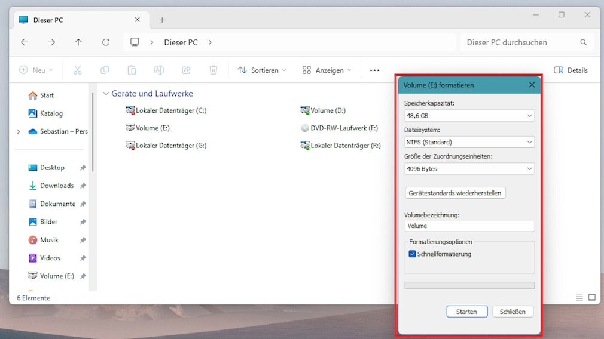Viewport: 604px width, 339px height.
Task: Expand the Größe der Zuordnungseinheiten dropdown
Action: pos(469,169)
